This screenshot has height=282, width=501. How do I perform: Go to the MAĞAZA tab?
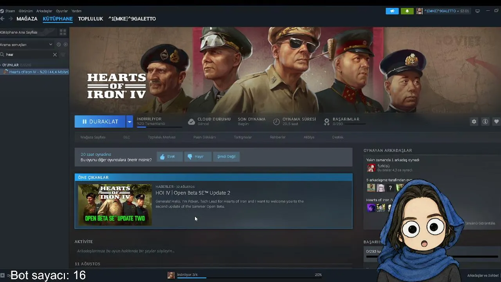(x=27, y=19)
